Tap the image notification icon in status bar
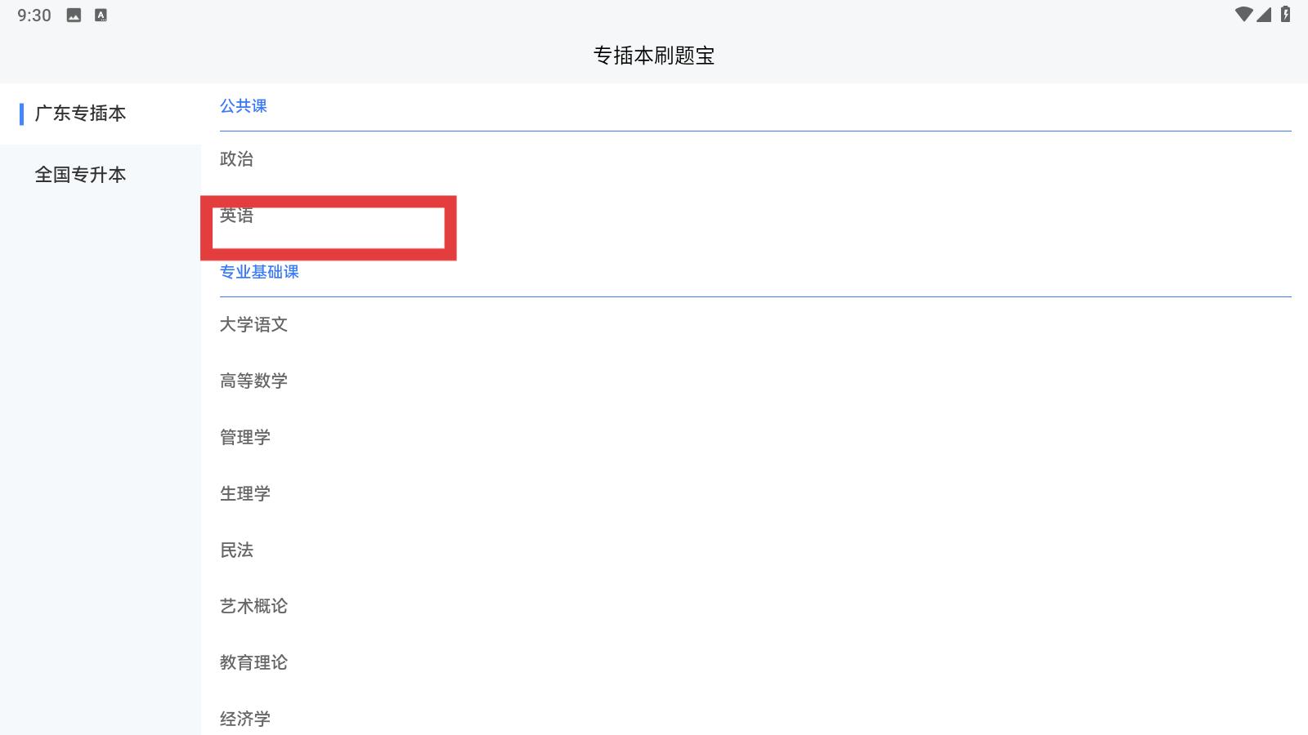This screenshot has height=735, width=1308. click(74, 16)
